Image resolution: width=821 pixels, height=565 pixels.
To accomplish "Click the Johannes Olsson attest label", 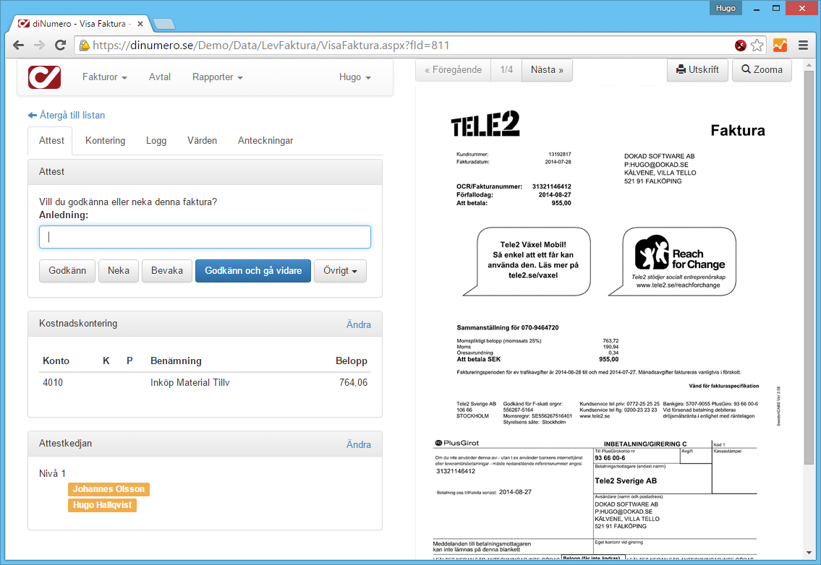I will 109,488.
